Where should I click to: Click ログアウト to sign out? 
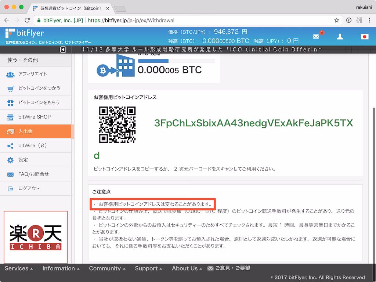click(x=36, y=188)
